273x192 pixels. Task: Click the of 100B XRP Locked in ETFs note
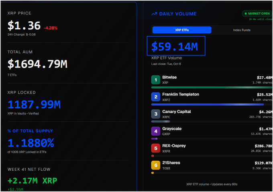coord(27,152)
